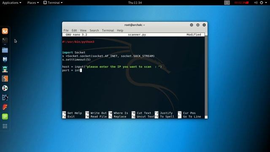Viewport: 270px width, 152px height.
Task: Click the 'import Socket' line
Action: click(x=74, y=52)
